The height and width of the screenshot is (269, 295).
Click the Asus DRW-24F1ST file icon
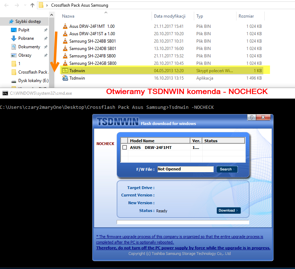[65, 34]
